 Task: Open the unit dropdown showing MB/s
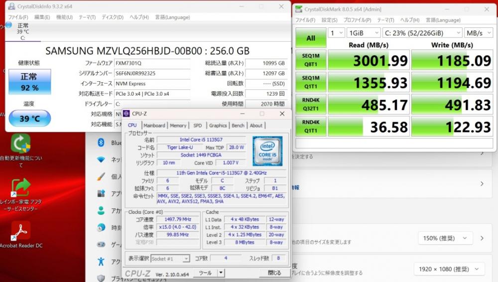[x=479, y=33]
